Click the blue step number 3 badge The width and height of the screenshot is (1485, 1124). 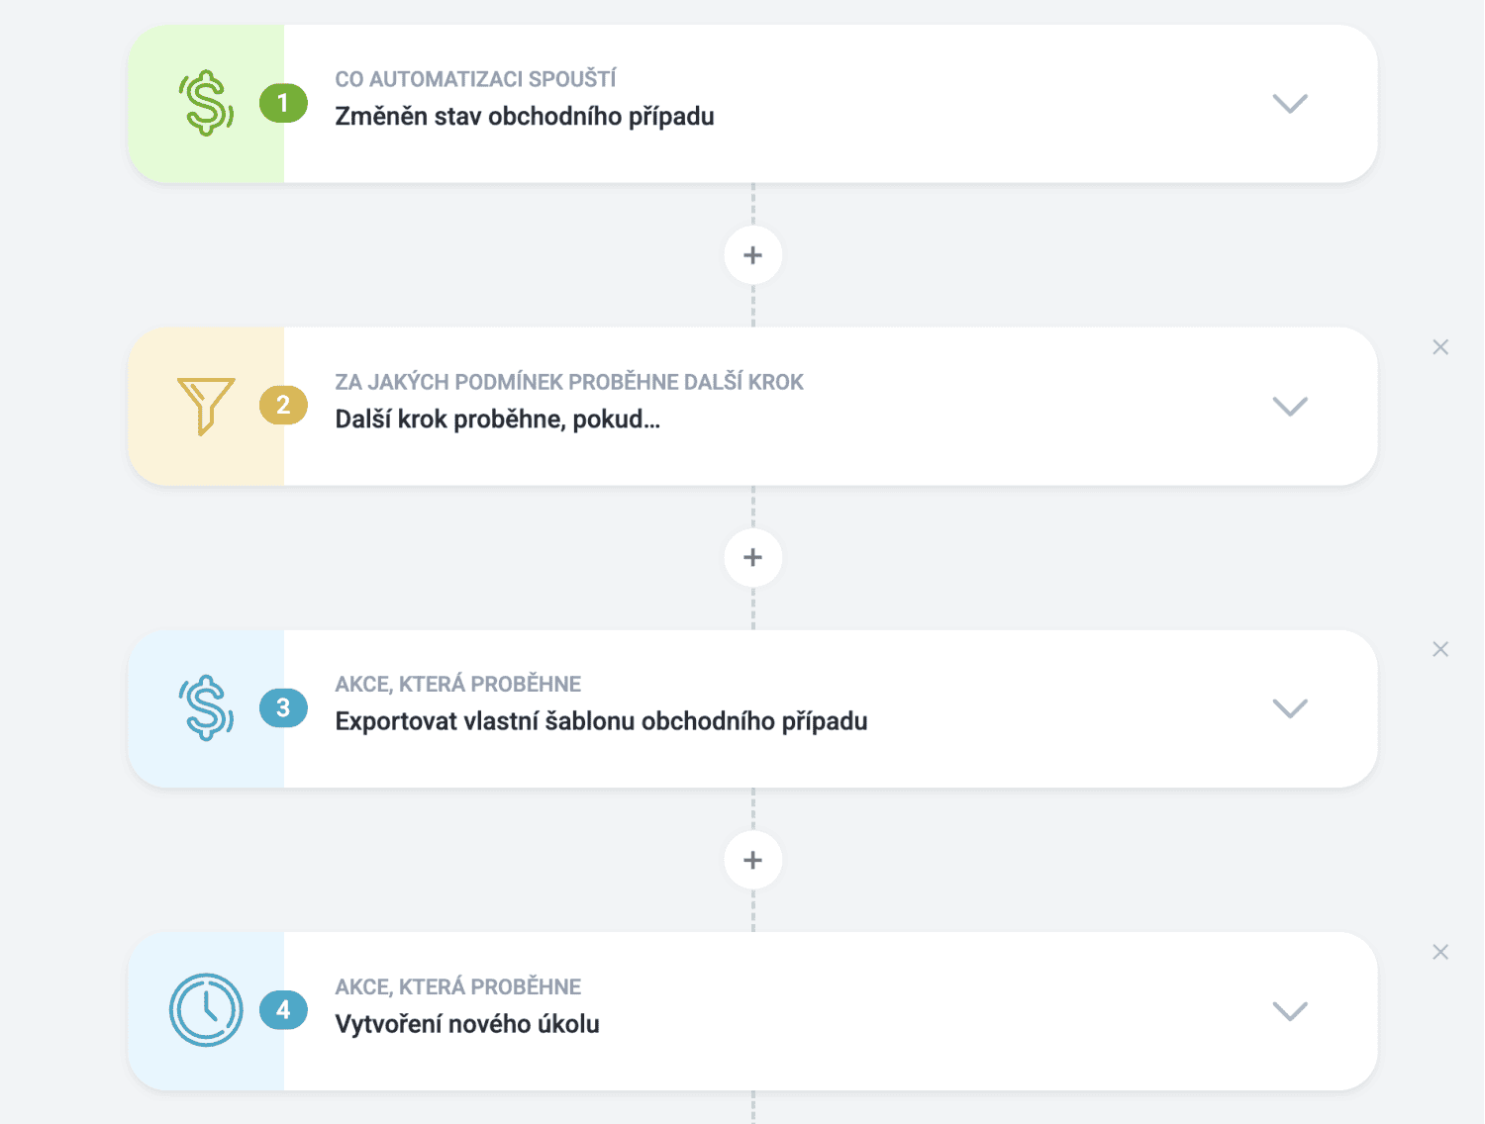tap(283, 708)
